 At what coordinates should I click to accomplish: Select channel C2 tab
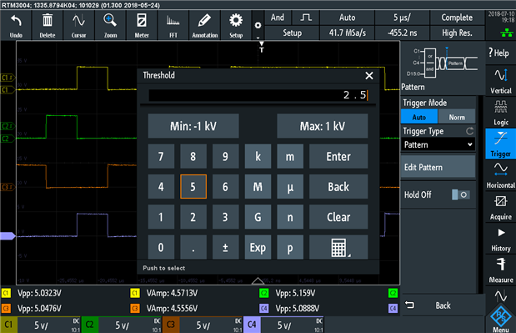click(121, 325)
